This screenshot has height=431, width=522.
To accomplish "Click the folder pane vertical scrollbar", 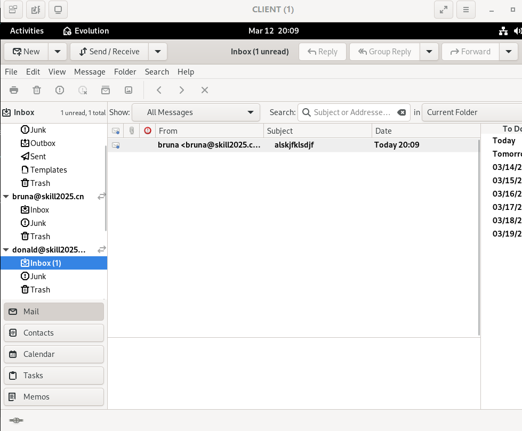I will (106, 188).
